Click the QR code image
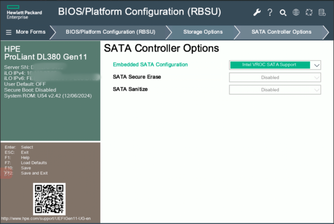Viewport: 334px width, 224px height. [x=50, y=199]
